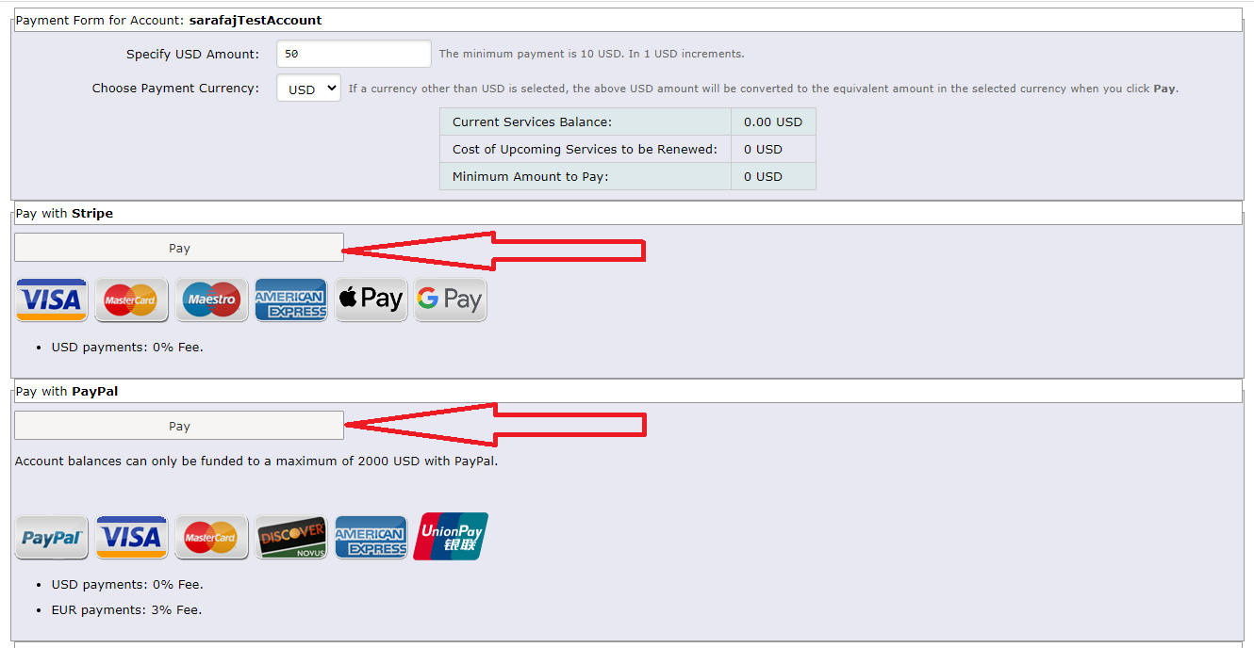Open the payment currency USD dropdown
This screenshot has width=1254, height=648.
click(x=308, y=89)
